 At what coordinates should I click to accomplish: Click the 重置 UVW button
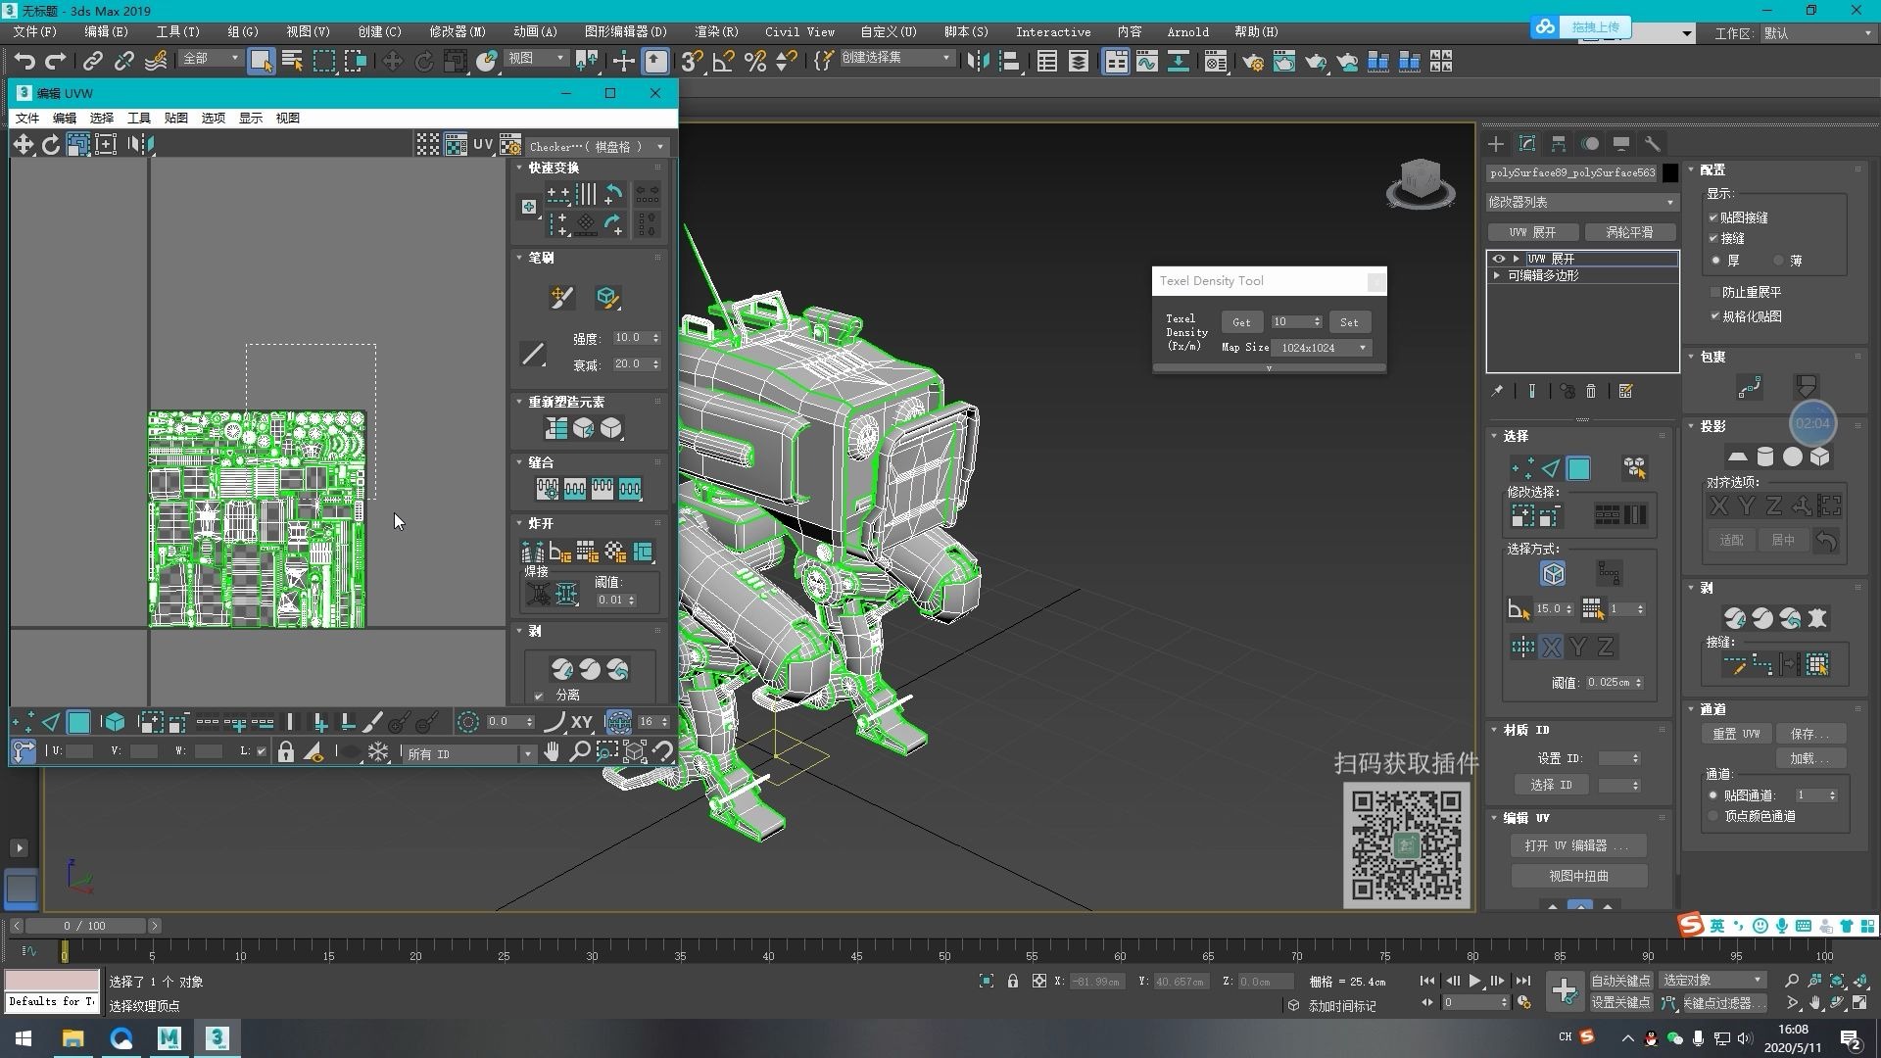pos(1736,734)
